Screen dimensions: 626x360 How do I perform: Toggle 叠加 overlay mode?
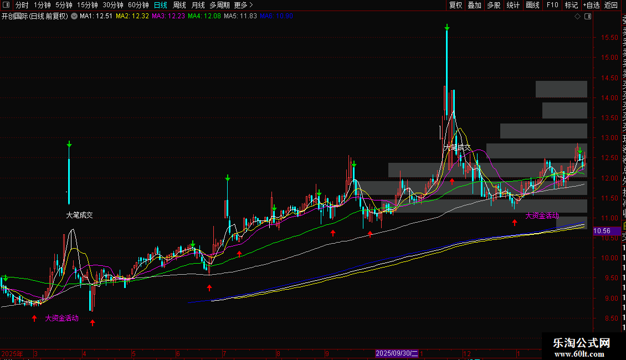click(x=474, y=5)
